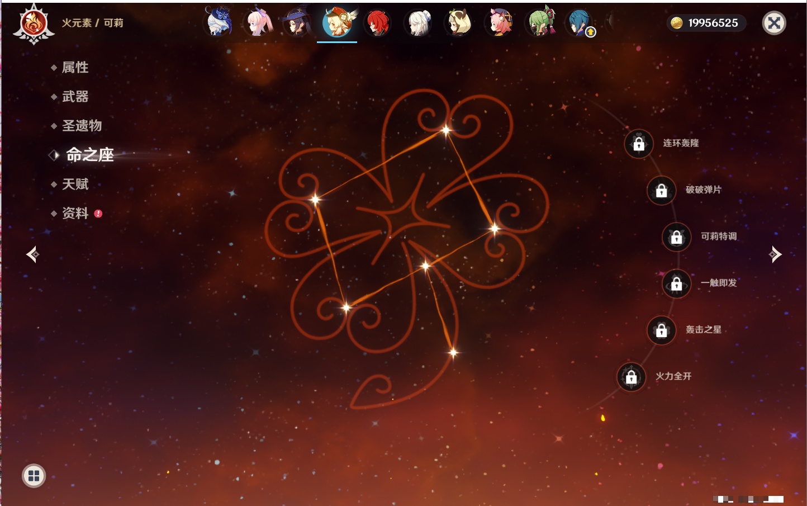The image size is (807, 506).
Task: Open locked constellation 一触即发
Action: (676, 283)
